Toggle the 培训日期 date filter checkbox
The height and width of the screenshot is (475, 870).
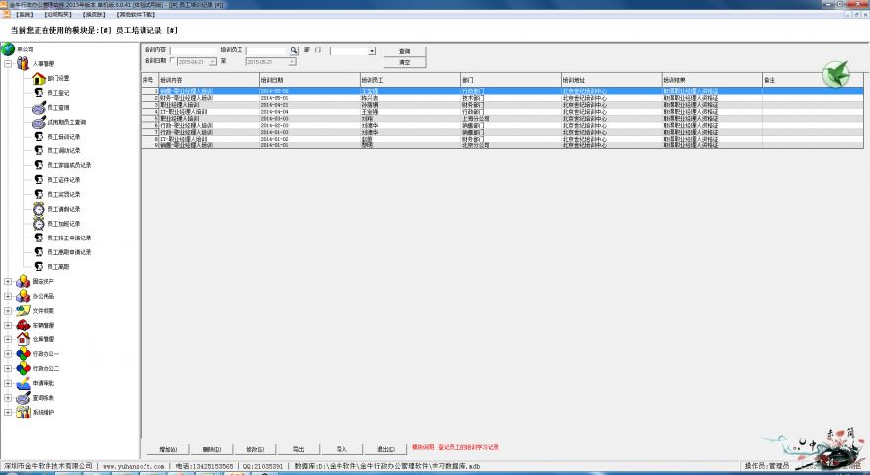(x=173, y=61)
